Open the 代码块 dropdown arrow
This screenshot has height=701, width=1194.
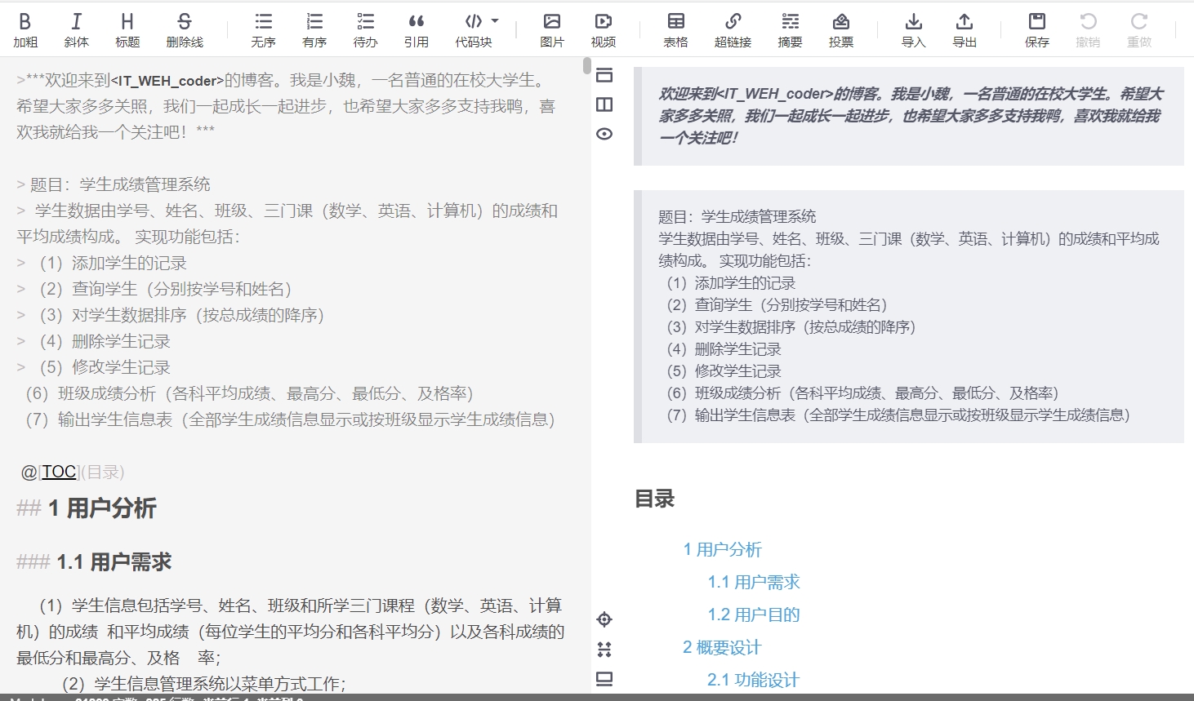(495, 21)
